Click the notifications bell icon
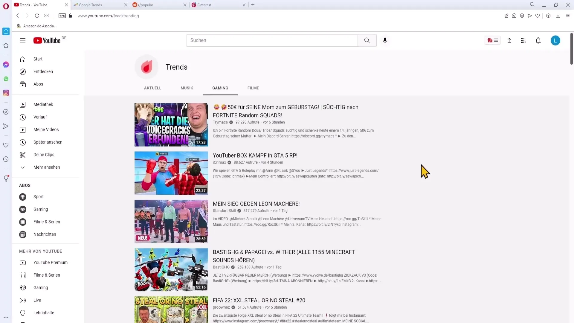 point(538,40)
